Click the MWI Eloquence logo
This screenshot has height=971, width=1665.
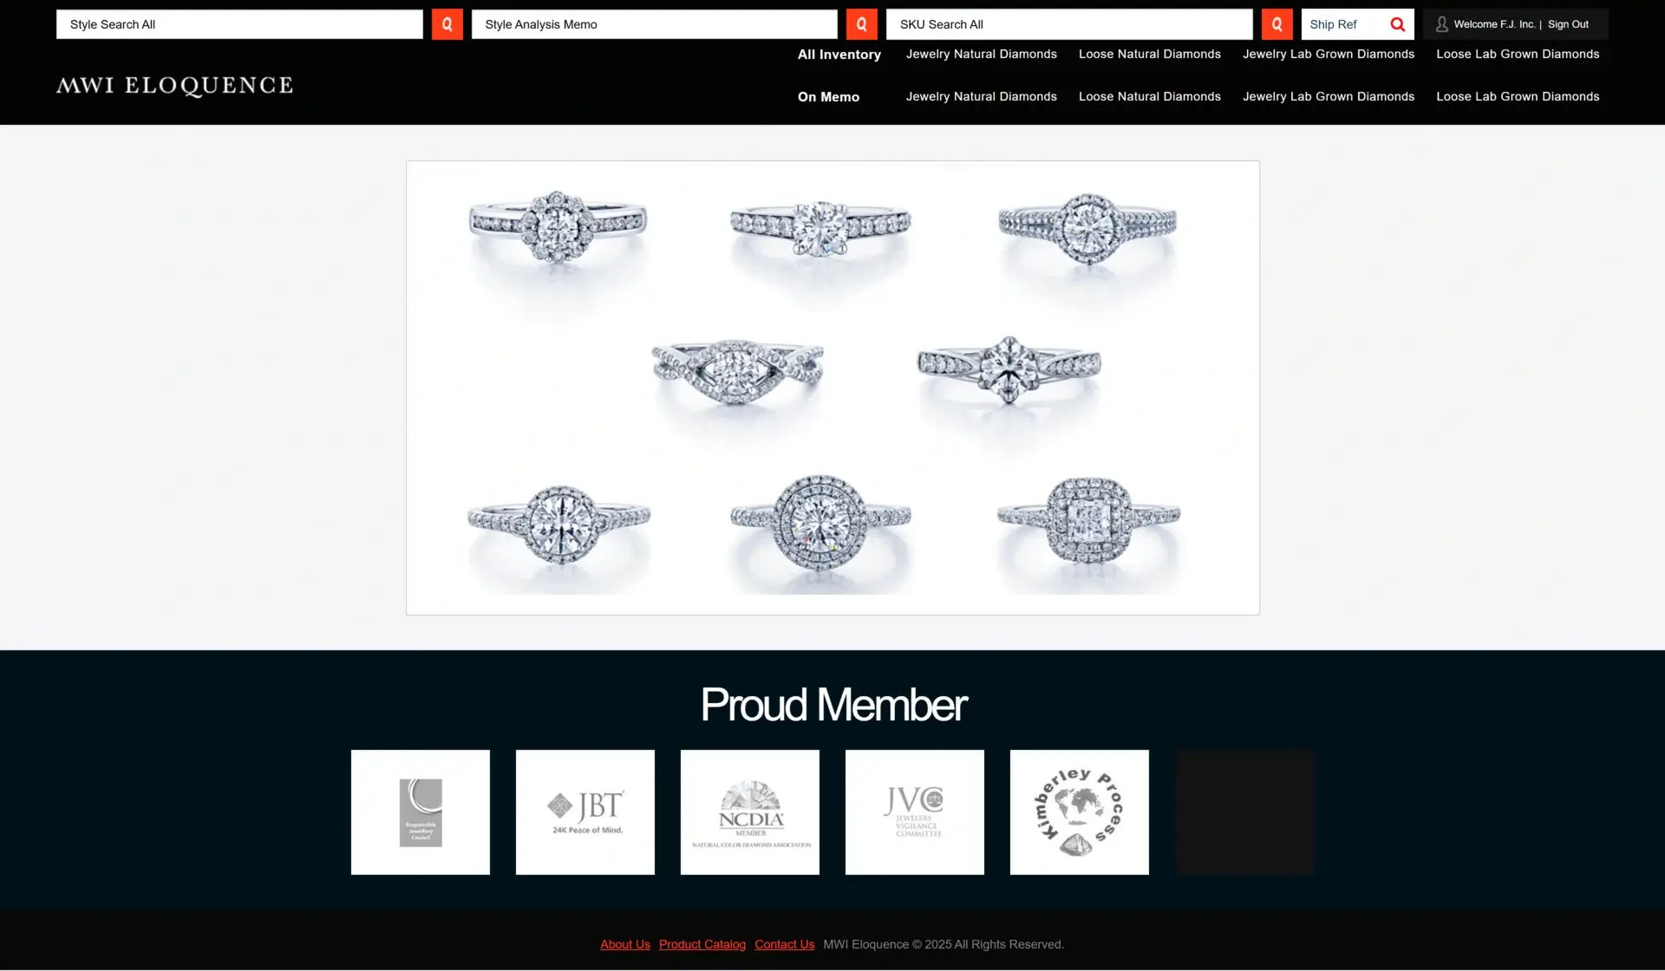(174, 85)
